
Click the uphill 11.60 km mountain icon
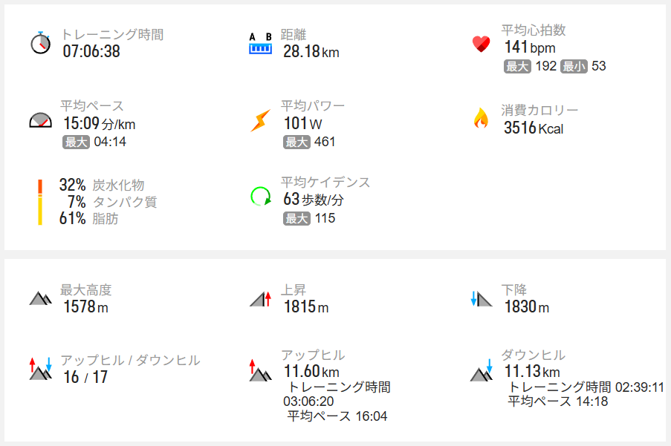click(260, 370)
